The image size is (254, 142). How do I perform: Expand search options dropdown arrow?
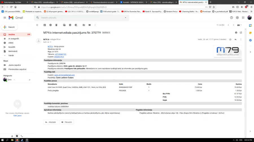pos(125,18)
